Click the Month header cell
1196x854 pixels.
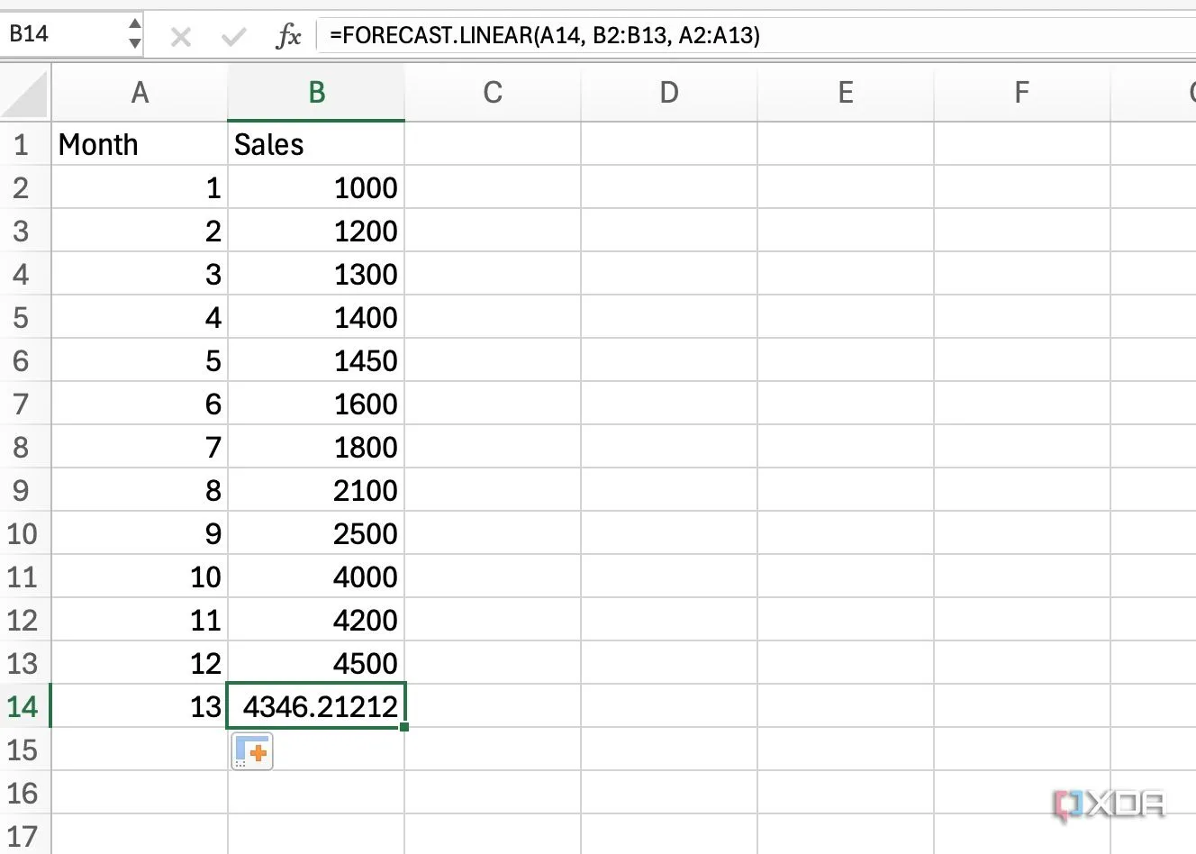coord(140,145)
